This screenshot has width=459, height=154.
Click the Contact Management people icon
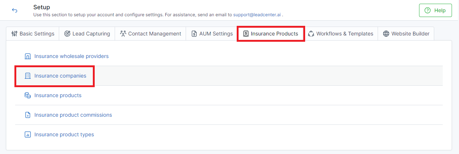click(123, 34)
